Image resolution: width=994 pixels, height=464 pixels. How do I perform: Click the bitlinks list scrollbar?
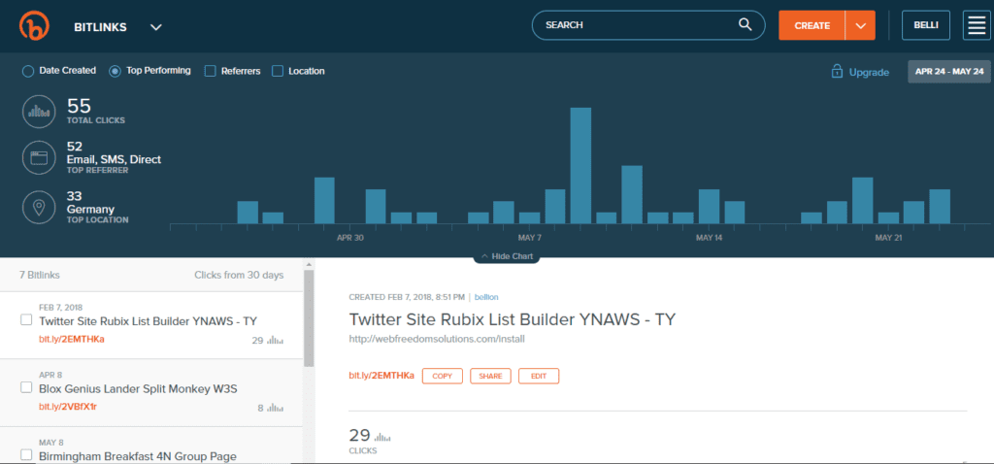(x=309, y=319)
